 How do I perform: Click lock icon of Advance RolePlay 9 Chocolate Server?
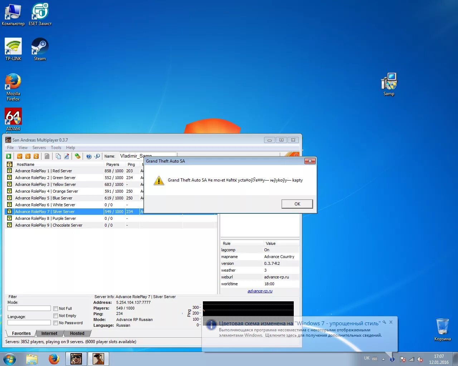(10, 225)
